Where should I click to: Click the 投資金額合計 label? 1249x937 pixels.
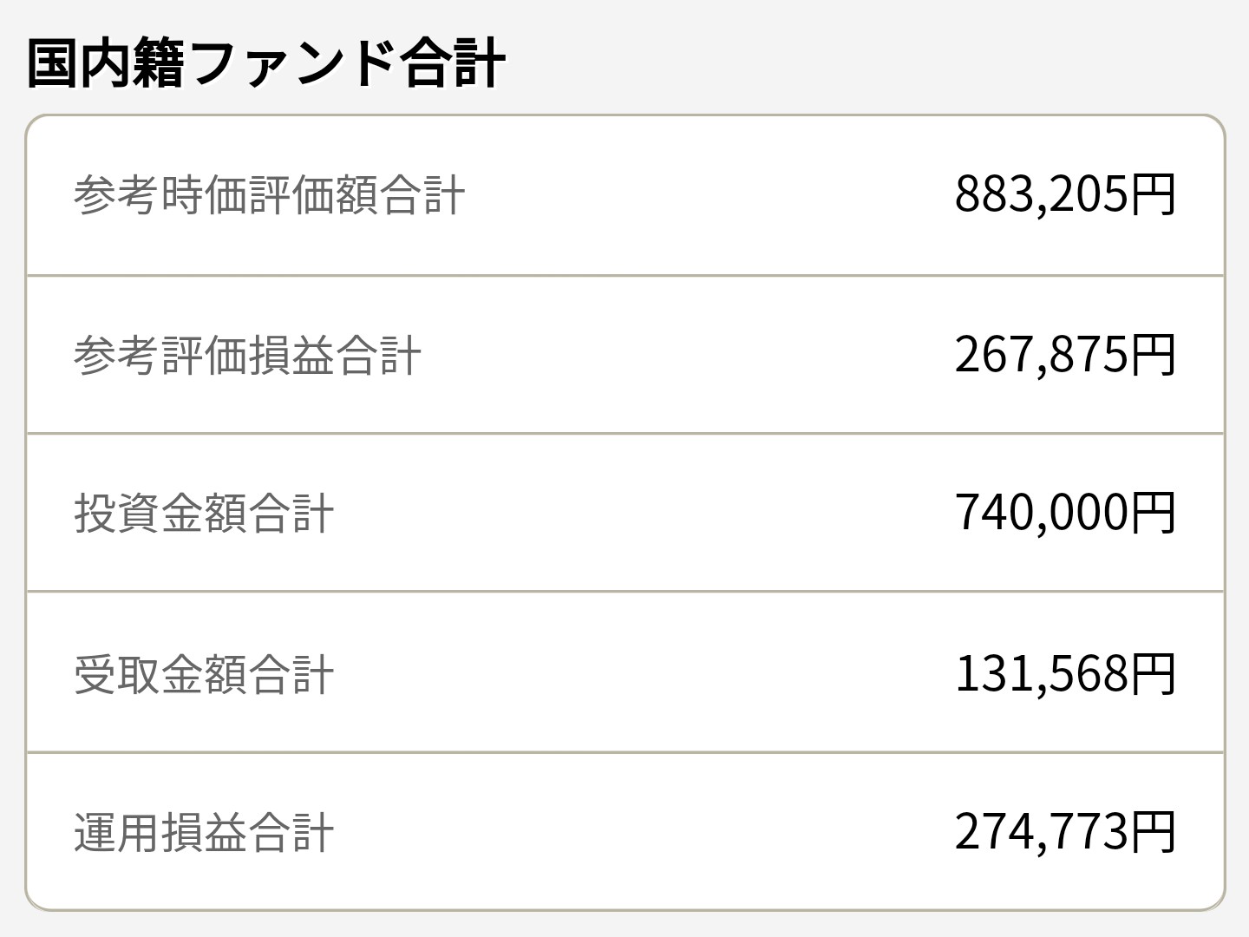pos(204,513)
